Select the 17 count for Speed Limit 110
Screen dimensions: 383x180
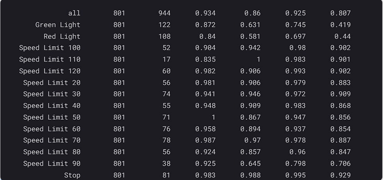166,59
